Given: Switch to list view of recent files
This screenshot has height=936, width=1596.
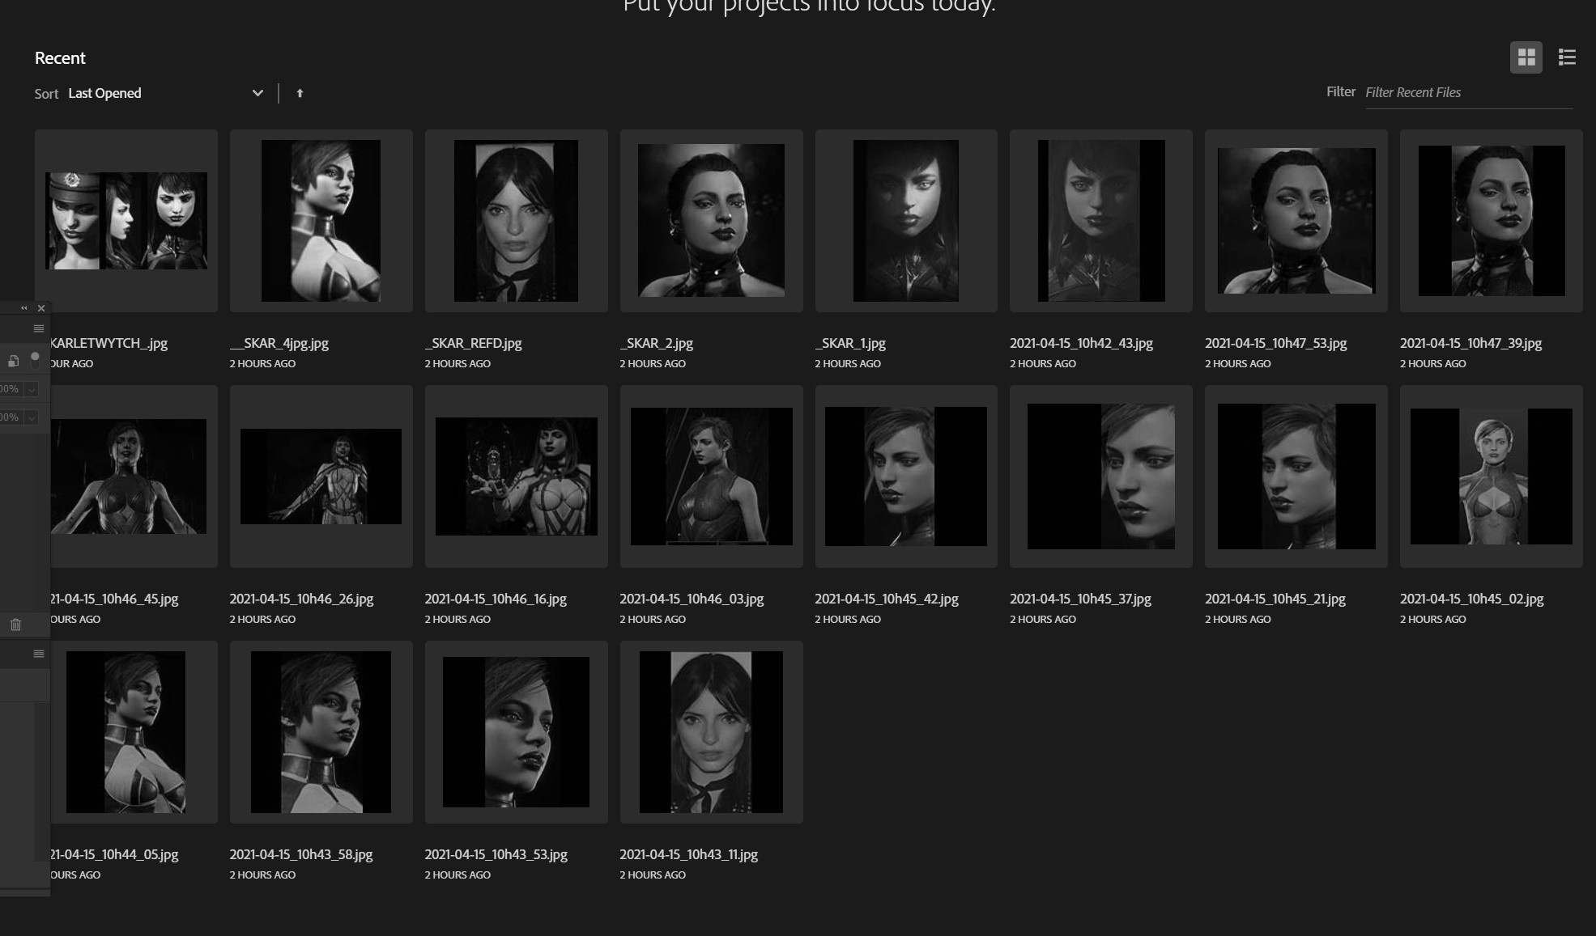Looking at the screenshot, I should pyautogui.click(x=1567, y=57).
